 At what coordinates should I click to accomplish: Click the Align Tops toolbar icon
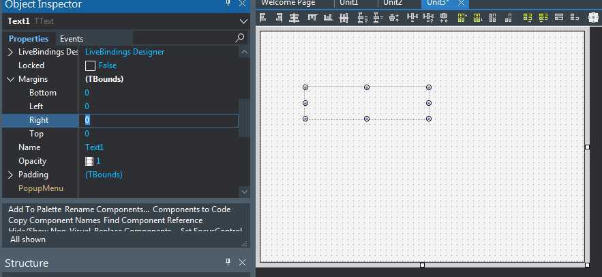312,17
